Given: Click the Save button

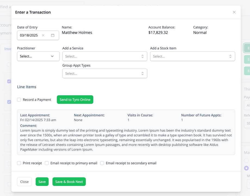Looking at the screenshot, I should click(x=42, y=182).
